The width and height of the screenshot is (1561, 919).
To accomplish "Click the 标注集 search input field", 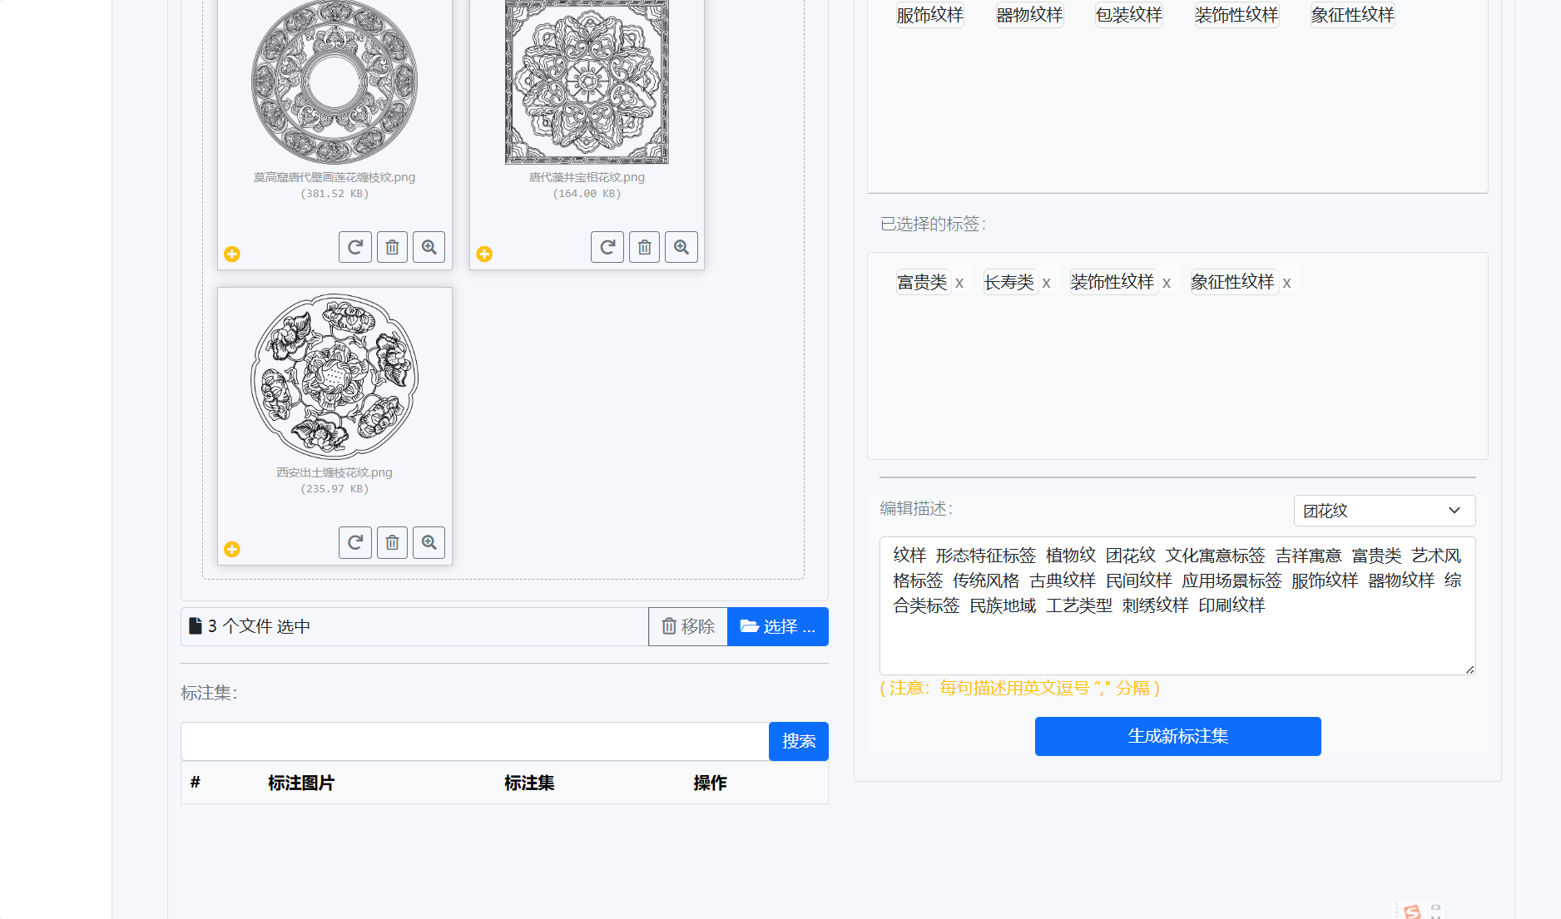I will point(474,741).
